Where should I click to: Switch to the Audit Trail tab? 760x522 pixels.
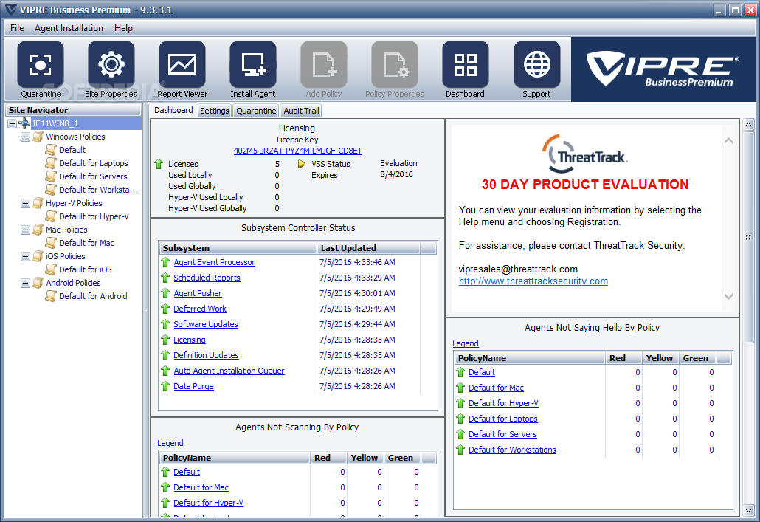click(x=301, y=111)
